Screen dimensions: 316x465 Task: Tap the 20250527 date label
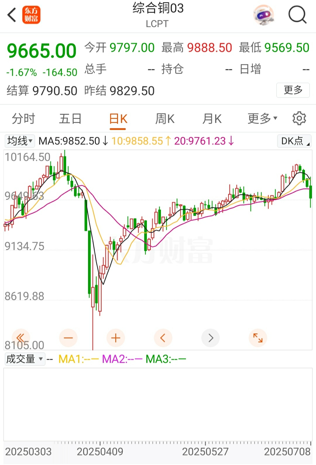click(205, 452)
